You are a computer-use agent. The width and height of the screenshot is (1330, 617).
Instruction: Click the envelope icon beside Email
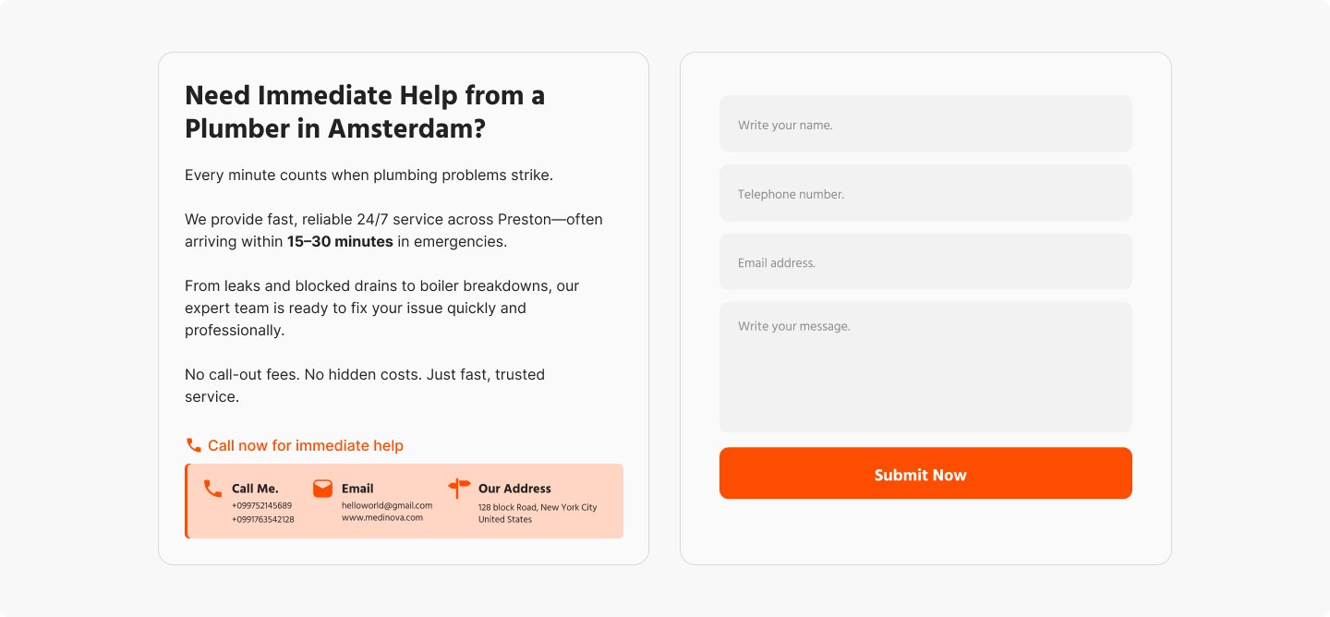pos(322,489)
